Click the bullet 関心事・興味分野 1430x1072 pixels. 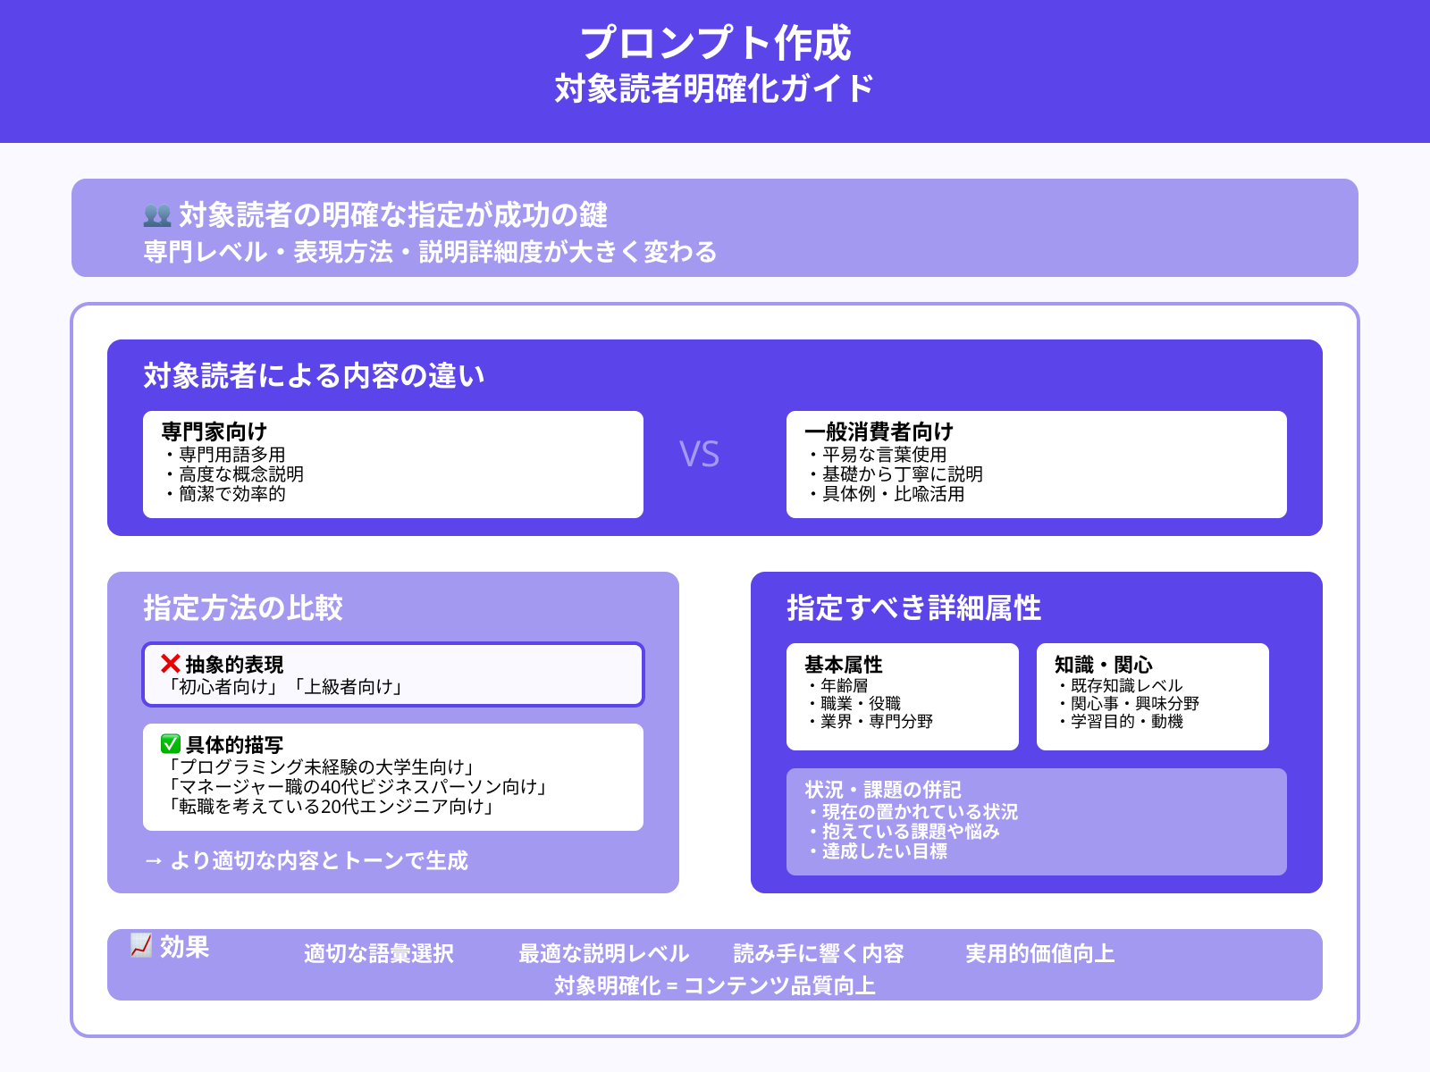click(x=1127, y=704)
